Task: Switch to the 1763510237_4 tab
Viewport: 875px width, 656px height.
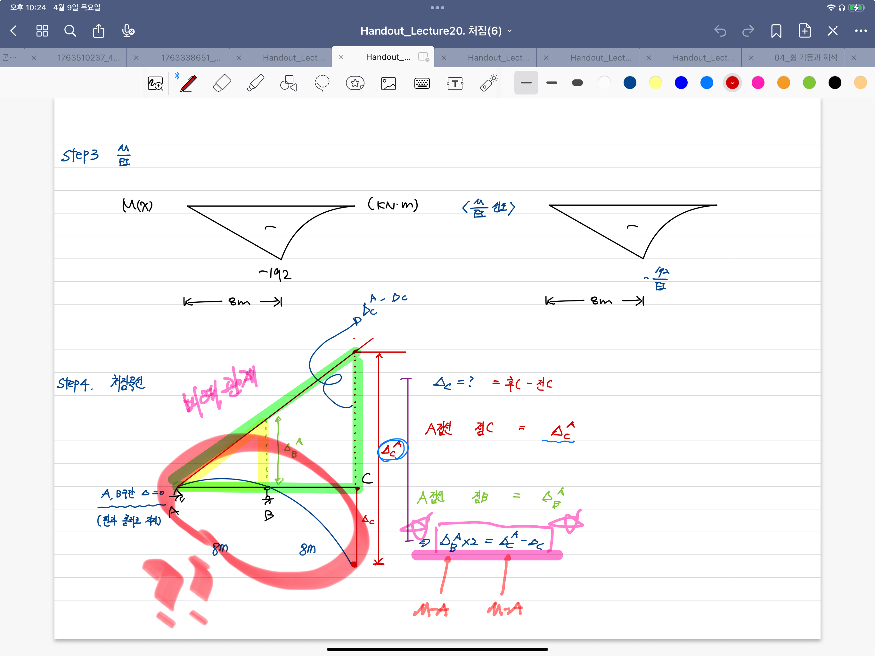Action: click(88, 58)
